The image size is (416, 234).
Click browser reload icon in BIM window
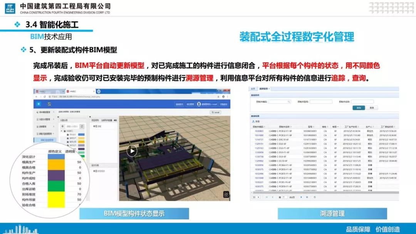[x=45, y=97]
